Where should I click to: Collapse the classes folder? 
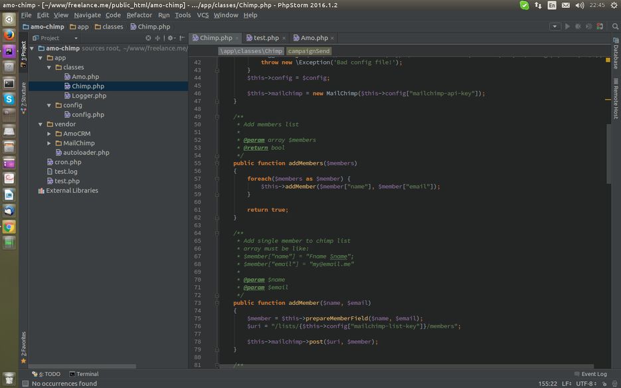coord(49,67)
